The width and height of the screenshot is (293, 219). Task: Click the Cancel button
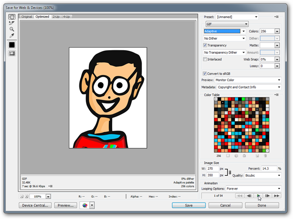[225, 205]
